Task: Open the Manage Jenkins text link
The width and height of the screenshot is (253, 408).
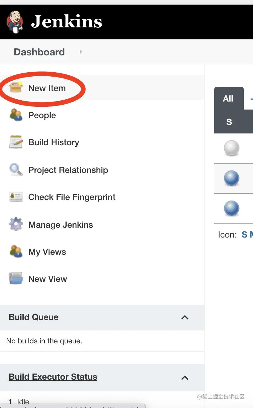Action: [60, 225]
